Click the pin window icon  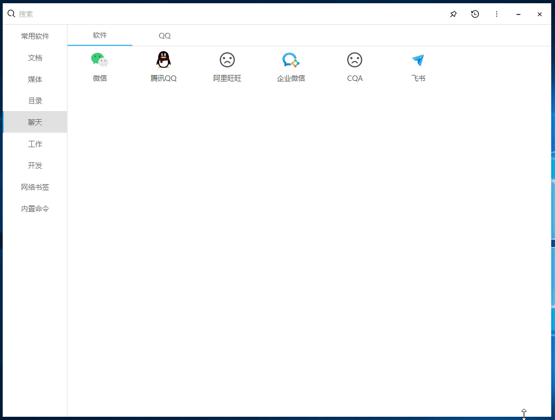pos(454,14)
